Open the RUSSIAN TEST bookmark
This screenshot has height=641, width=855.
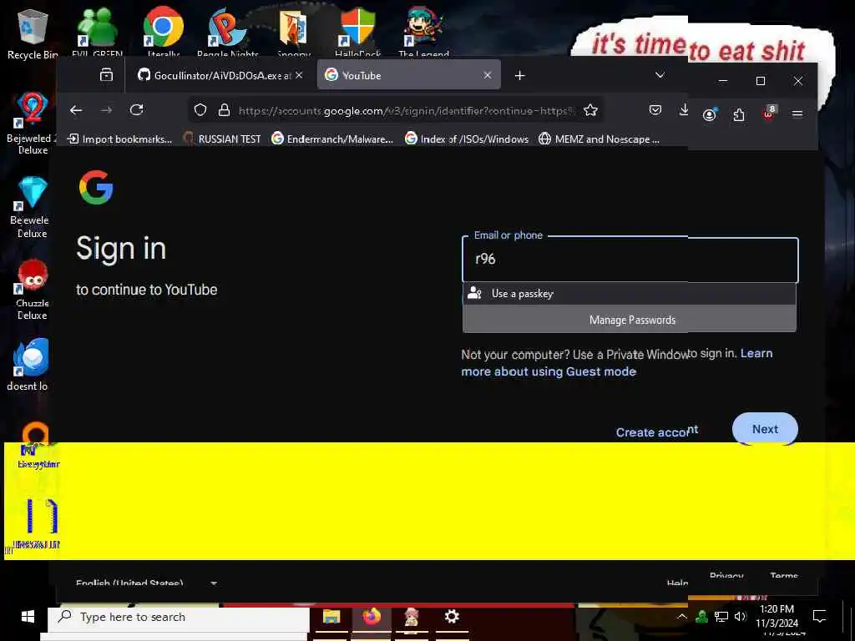coord(222,139)
